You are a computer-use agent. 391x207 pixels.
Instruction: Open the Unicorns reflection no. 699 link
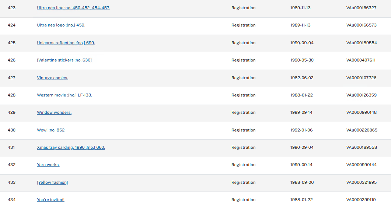coord(66,43)
